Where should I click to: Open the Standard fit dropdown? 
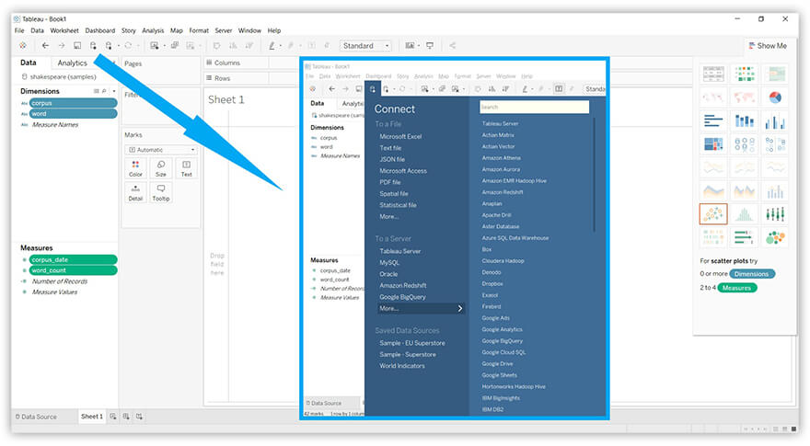point(365,45)
